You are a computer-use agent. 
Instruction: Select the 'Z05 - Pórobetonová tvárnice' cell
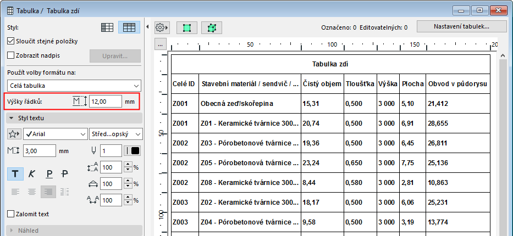pyautogui.click(x=250, y=163)
